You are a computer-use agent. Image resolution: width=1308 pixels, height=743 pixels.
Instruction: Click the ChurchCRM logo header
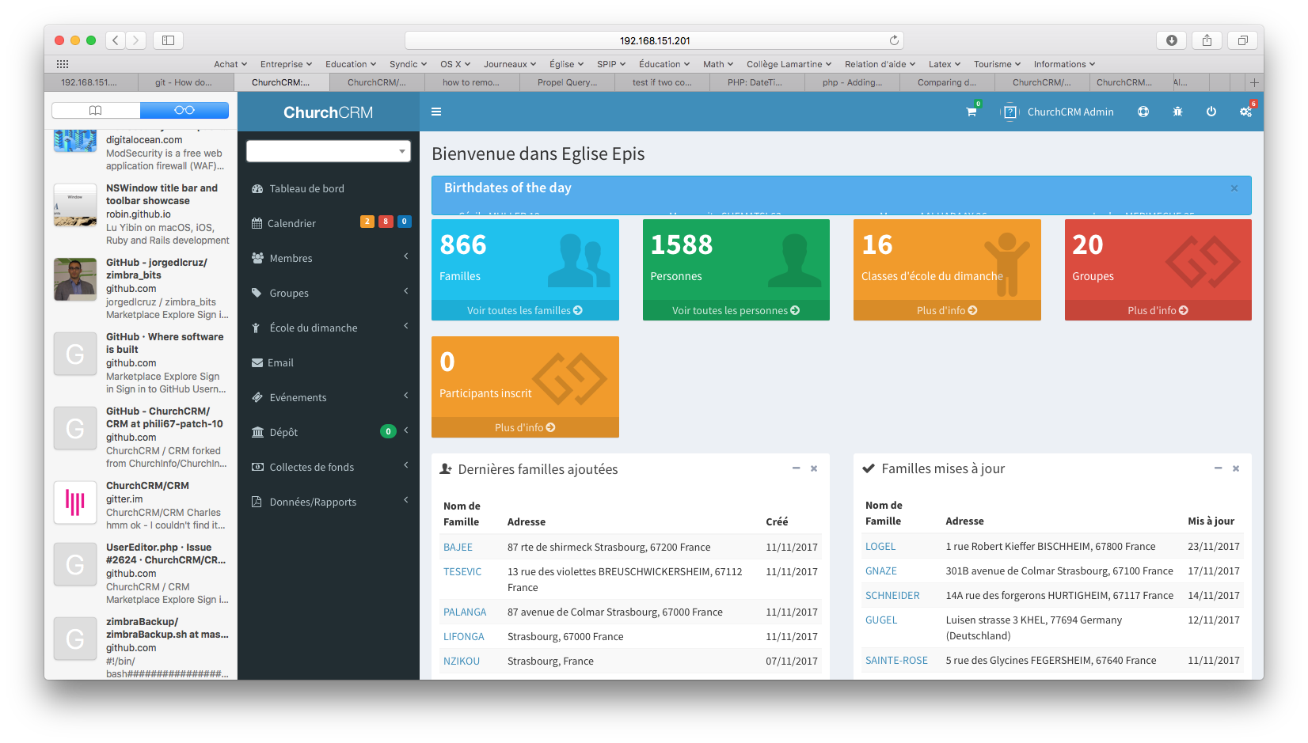coord(329,112)
